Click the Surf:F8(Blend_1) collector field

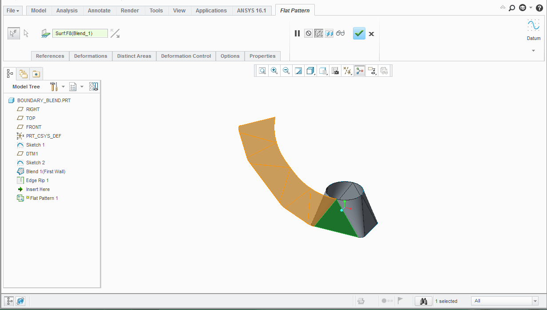click(80, 33)
